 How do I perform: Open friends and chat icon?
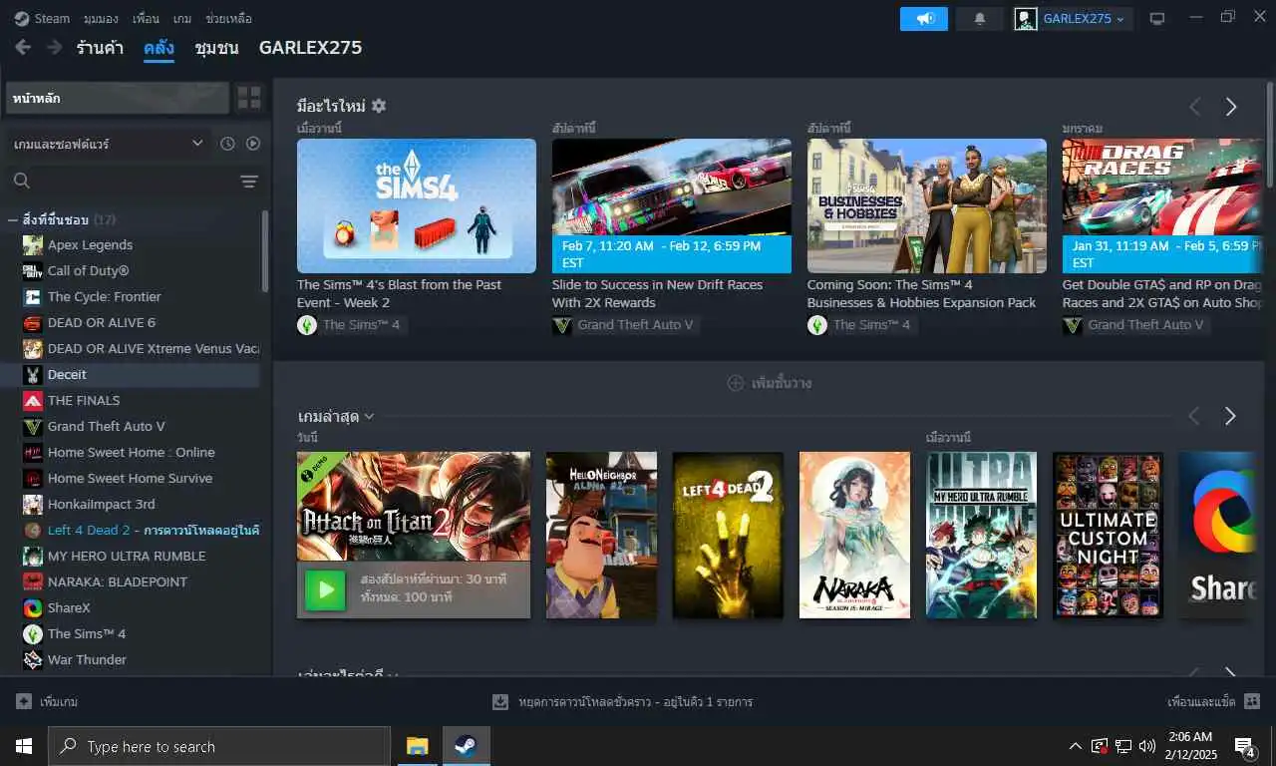(1253, 702)
